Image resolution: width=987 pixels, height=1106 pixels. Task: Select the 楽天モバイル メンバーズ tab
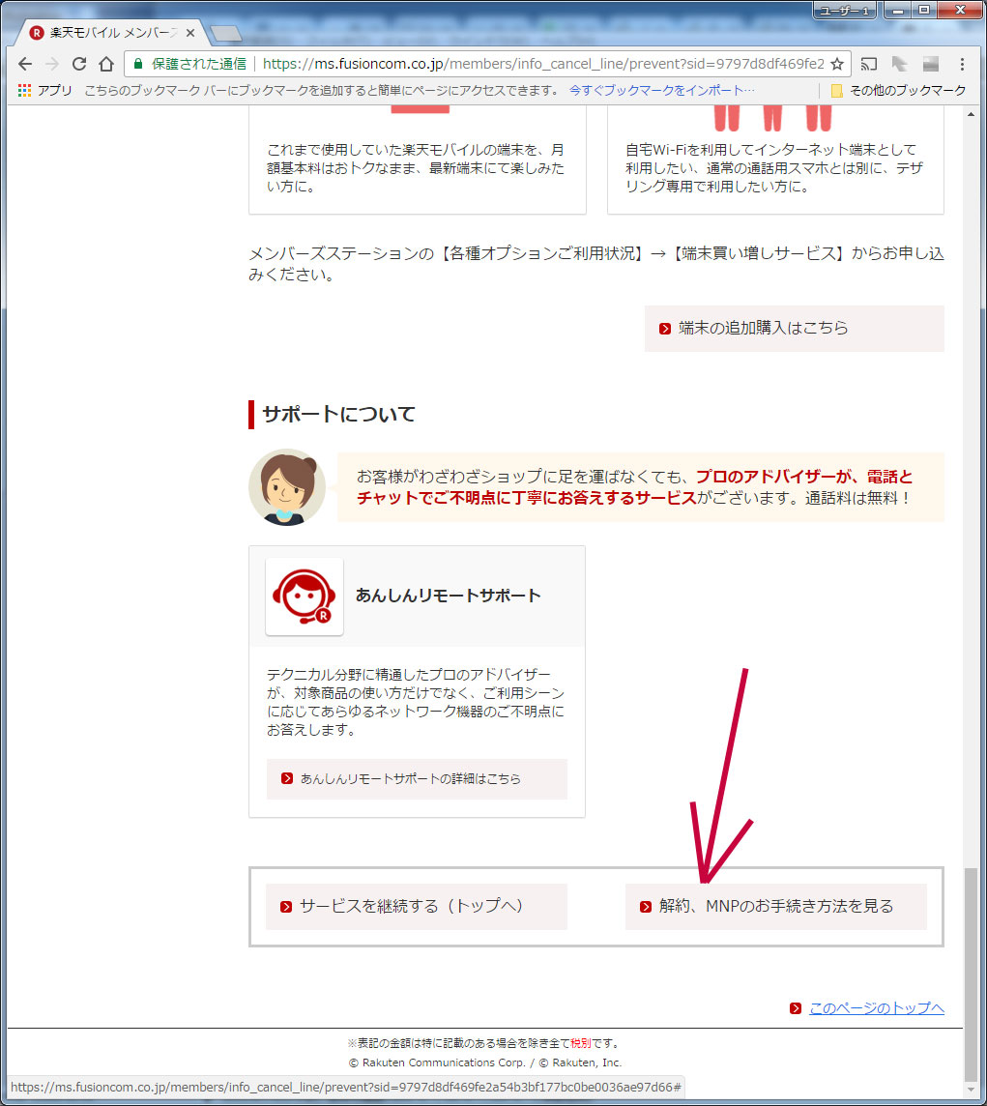tap(106, 33)
